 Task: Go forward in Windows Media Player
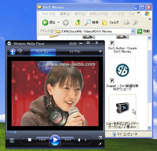pyautogui.click(x=20, y=52)
